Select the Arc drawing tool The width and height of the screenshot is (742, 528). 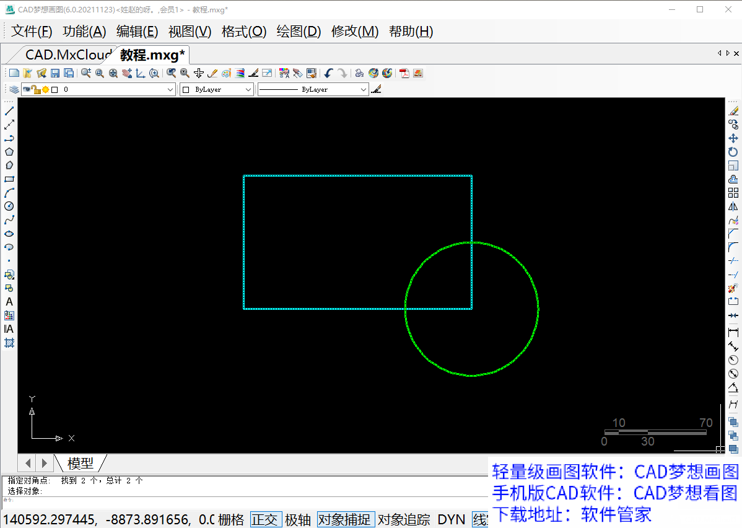pyautogui.click(x=9, y=193)
